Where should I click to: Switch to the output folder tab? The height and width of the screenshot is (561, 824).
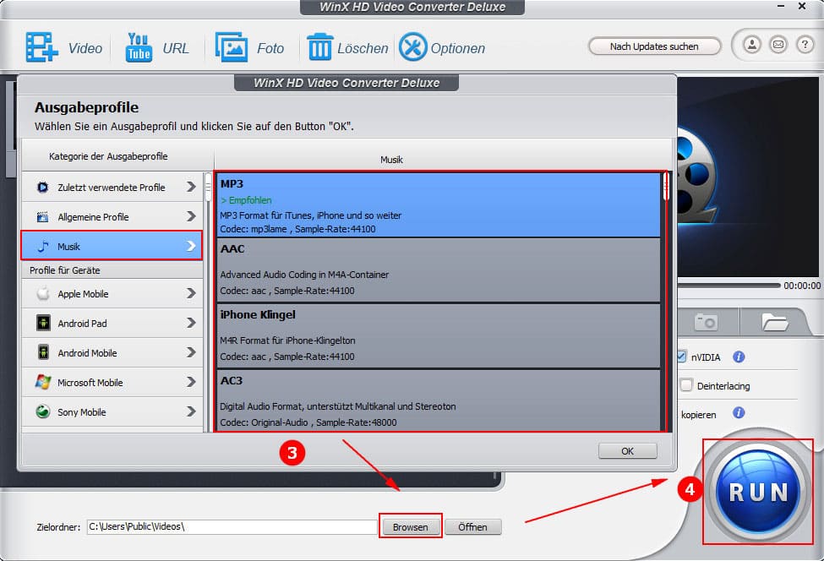click(x=774, y=322)
